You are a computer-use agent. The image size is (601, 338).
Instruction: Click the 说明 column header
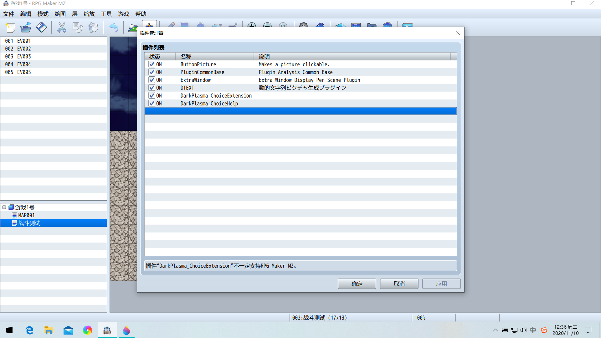pyautogui.click(x=352, y=56)
